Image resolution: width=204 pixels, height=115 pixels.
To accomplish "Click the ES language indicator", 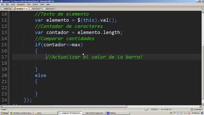I will (171, 113).
